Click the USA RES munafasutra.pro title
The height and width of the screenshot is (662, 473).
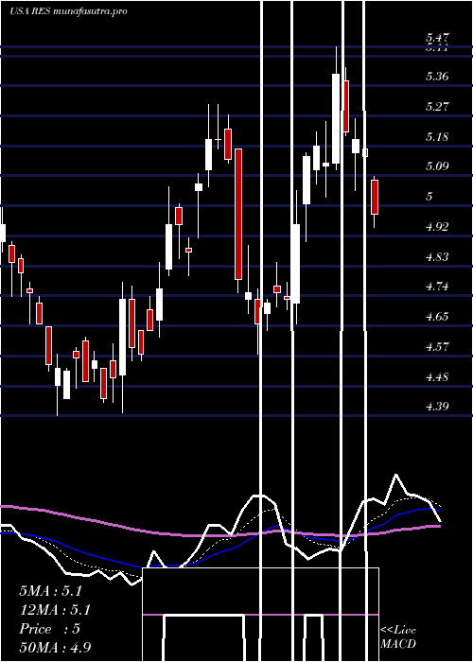coord(68,11)
